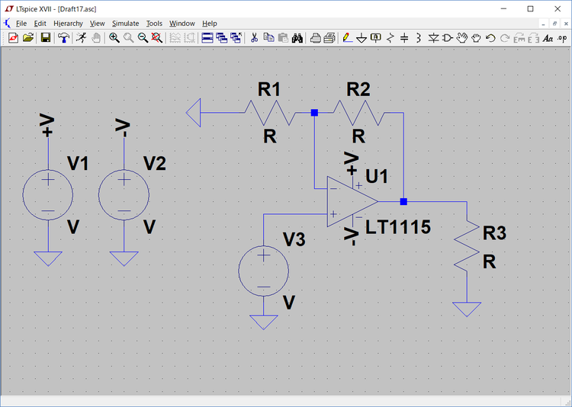Image resolution: width=572 pixels, height=407 pixels.
Task: Select the Capacitor component tool
Action: (x=404, y=37)
